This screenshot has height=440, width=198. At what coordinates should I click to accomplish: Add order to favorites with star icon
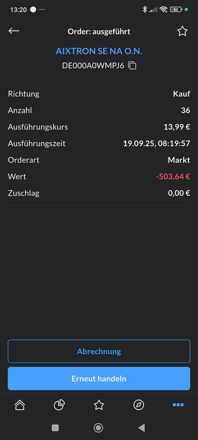(x=182, y=31)
